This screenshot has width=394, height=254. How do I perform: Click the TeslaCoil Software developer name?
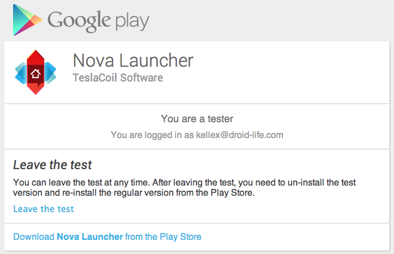pos(118,78)
